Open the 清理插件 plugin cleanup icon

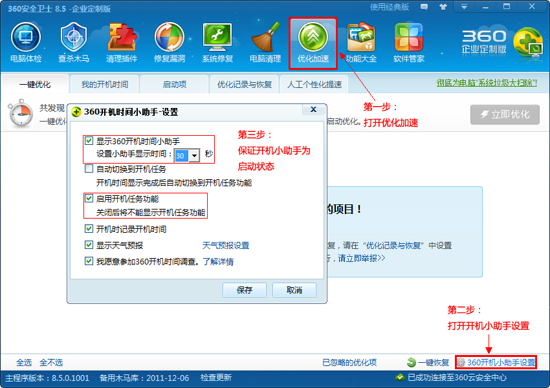click(x=122, y=43)
